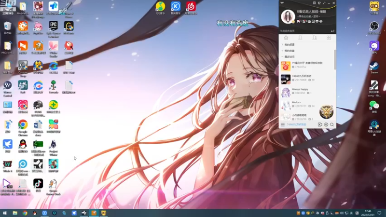The image size is (386, 217).
Task: Open File Explorer from the taskbar
Action: 15,213
